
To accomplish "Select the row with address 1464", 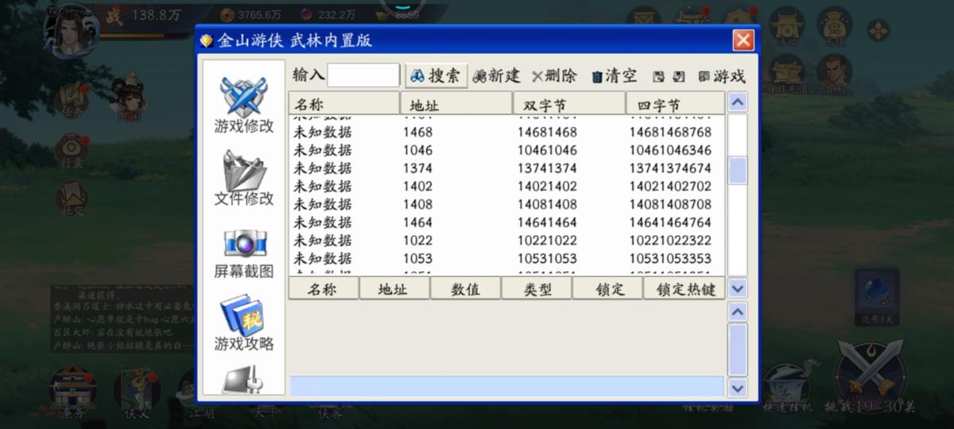I will [507, 222].
